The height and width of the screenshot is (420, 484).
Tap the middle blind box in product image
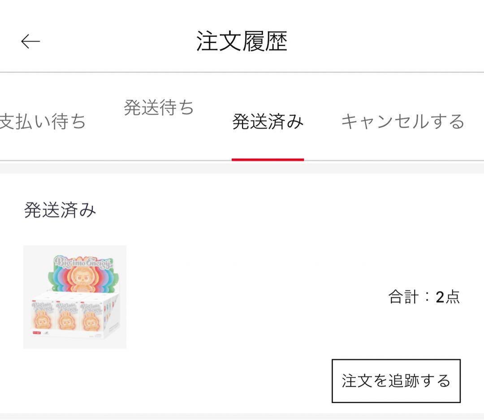[68, 319]
